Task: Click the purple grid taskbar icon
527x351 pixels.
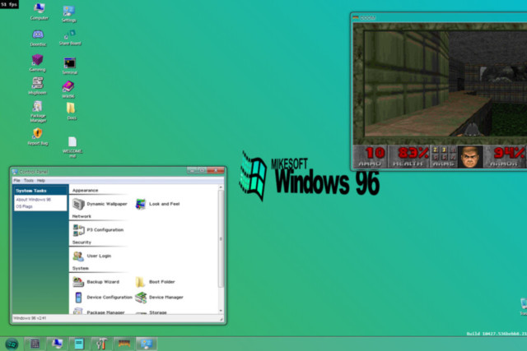Action: [x=35, y=344]
